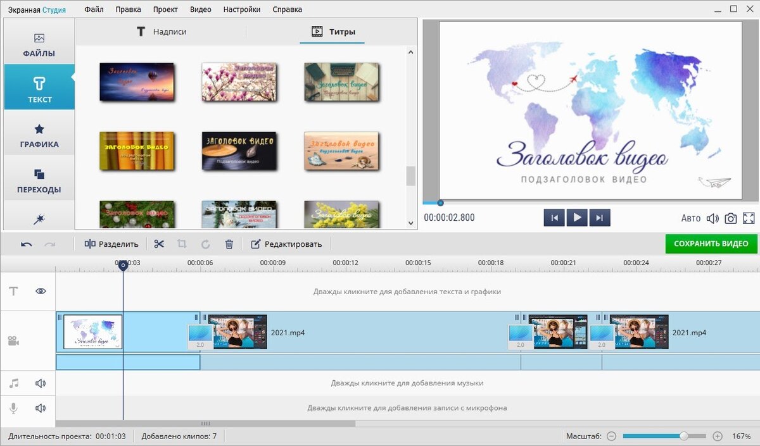Image resolution: width=760 pixels, height=446 pixels.
Task: Click the timeline playhead marker
Action: pyautogui.click(x=123, y=265)
